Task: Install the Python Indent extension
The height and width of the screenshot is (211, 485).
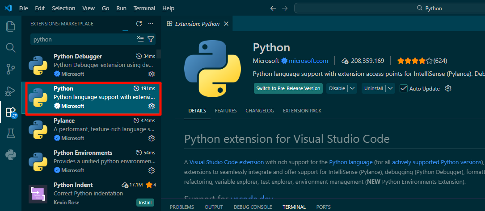Action: pyautogui.click(x=145, y=203)
